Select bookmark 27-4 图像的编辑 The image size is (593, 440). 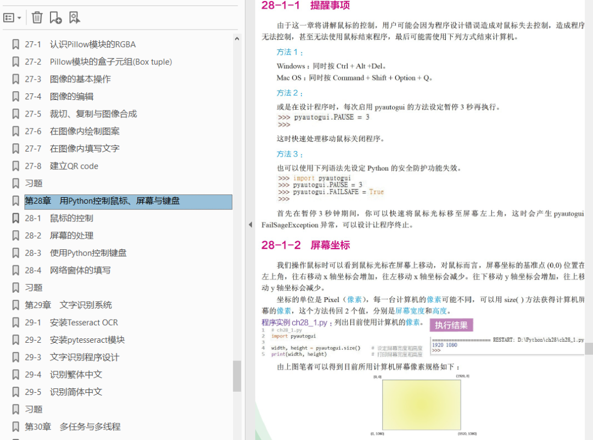(59, 97)
